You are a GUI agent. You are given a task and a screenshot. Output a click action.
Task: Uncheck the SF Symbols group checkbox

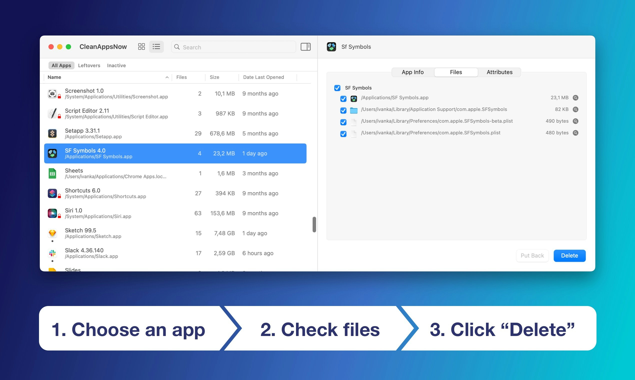pos(337,88)
